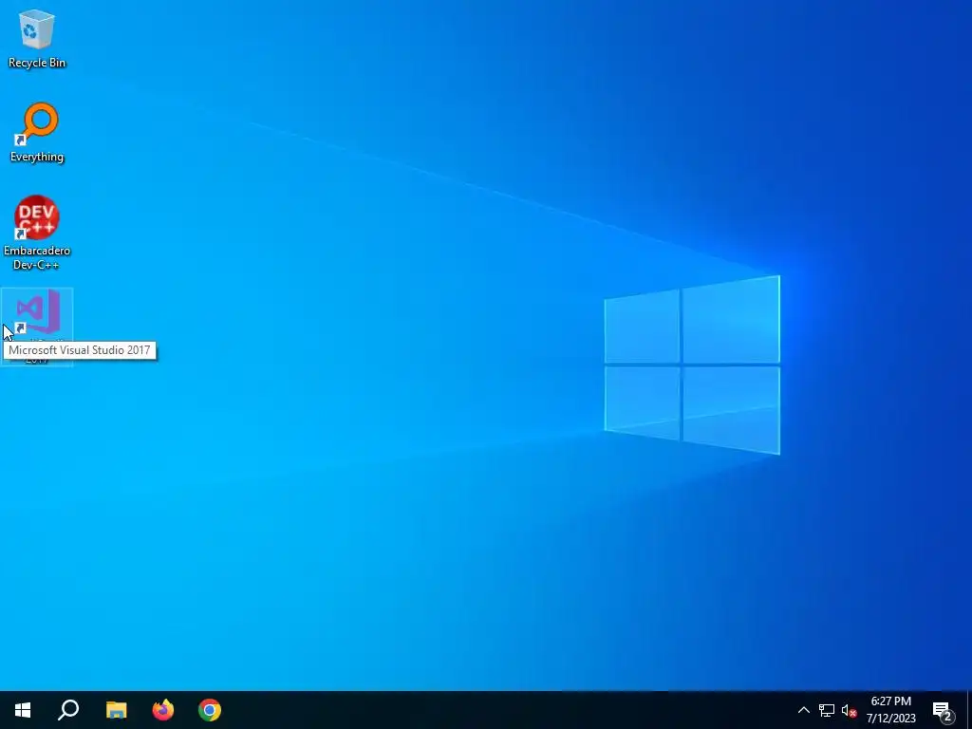Open taskbar search magnifier
Viewport: 972px width, 729px height.
pyautogui.click(x=68, y=710)
